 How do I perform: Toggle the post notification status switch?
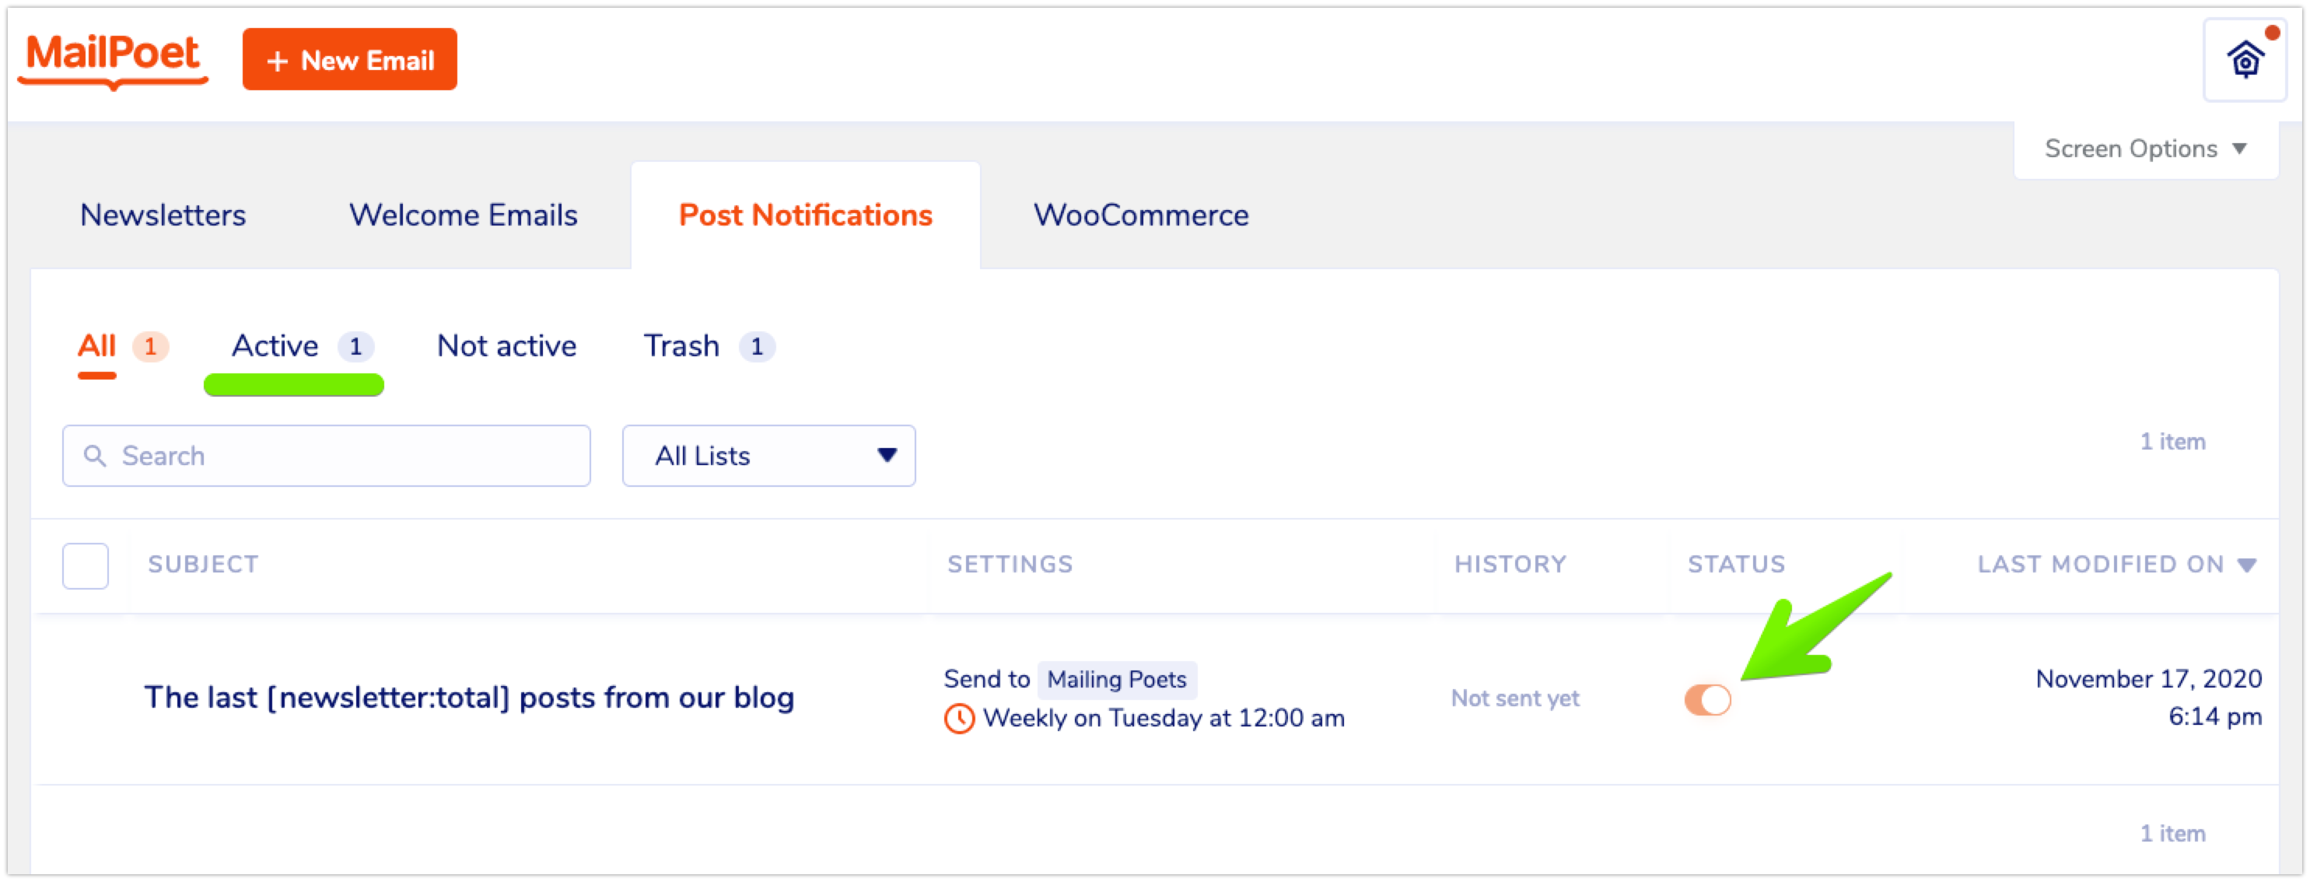click(1707, 700)
